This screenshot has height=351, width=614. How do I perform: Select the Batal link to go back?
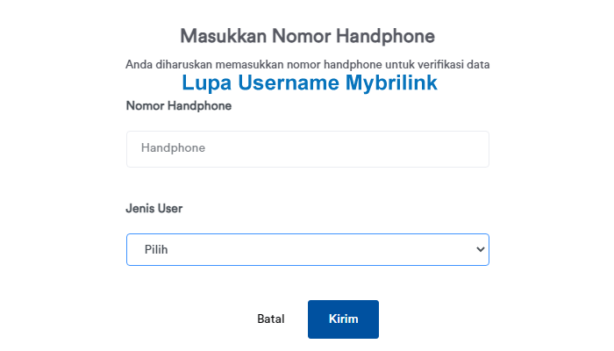point(270,319)
